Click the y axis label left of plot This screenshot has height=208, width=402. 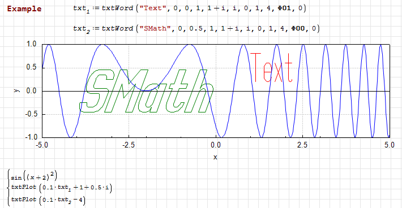coord(16,90)
